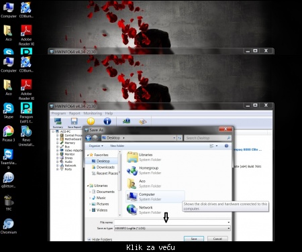Image resolution: width=302 pixels, height=252 pixels.
Task: Expand the Motherboard tree node
Action: [x=58, y=139]
